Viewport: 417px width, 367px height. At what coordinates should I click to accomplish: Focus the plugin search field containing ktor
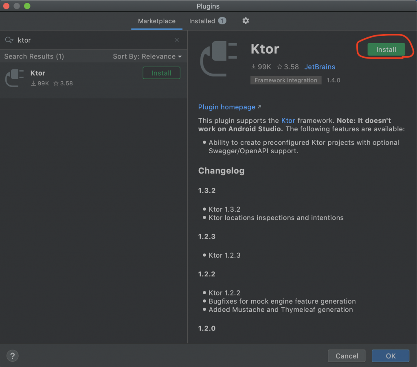[93, 40]
